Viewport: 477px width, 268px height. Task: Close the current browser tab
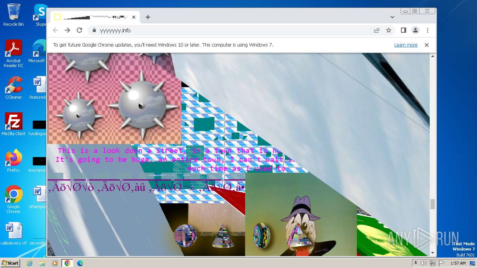pyautogui.click(x=134, y=17)
